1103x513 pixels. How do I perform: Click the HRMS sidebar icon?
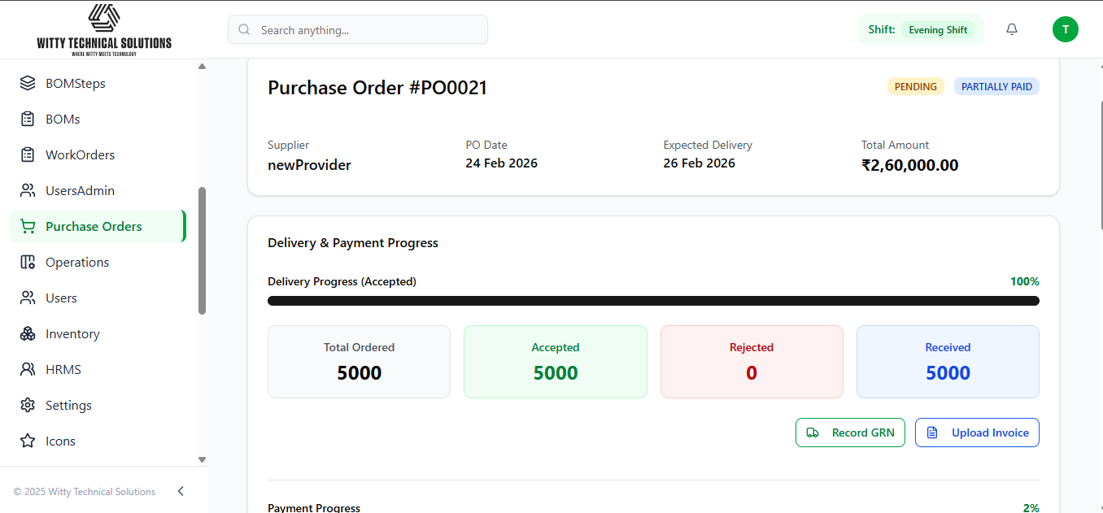[x=28, y=369]
